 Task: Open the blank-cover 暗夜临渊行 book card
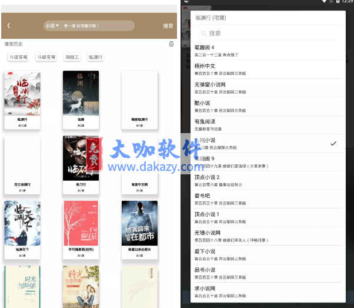[x=139, y=100]
